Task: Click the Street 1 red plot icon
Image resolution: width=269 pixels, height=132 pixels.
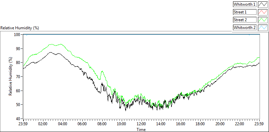Action: [x=263, y=12]
